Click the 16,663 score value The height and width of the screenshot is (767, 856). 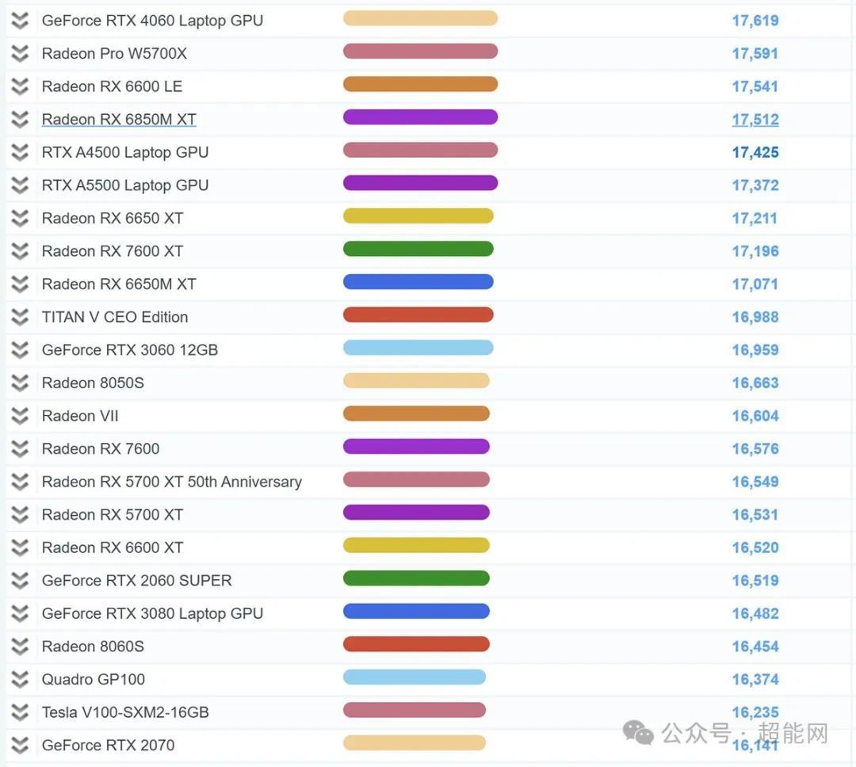click(x=755, y=383)
